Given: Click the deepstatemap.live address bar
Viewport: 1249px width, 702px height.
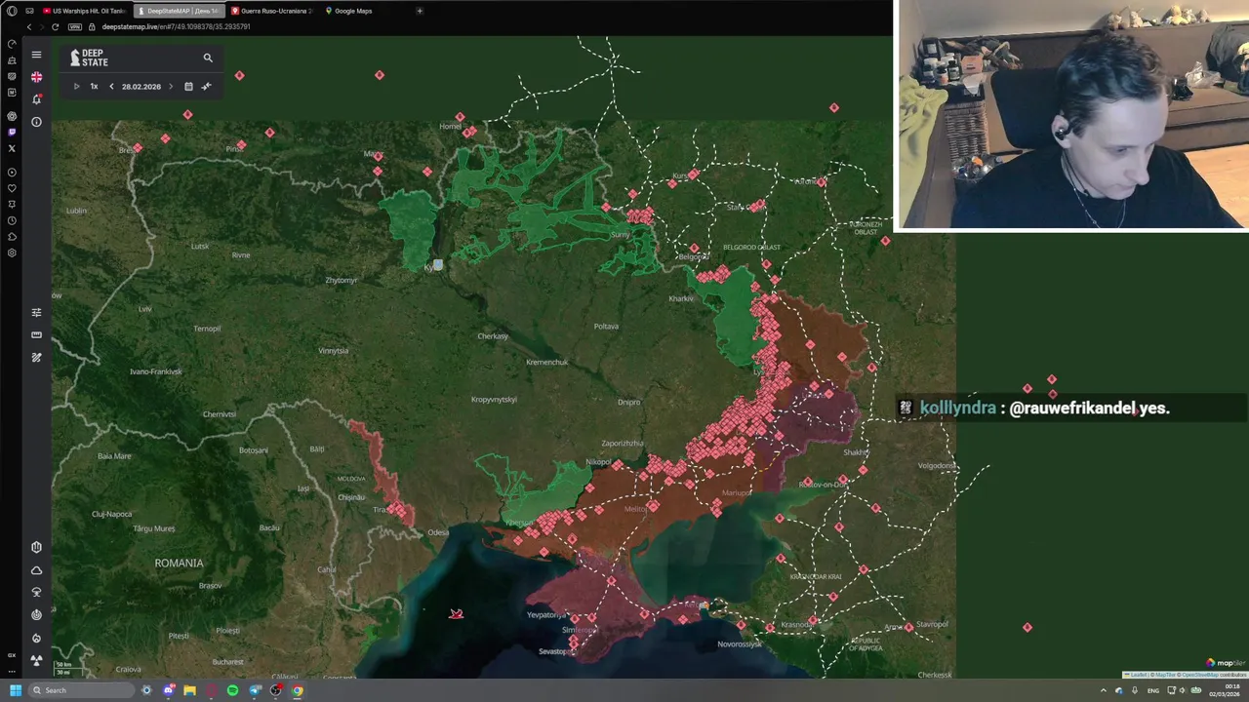Looking at the screenshot, I should [x=176, y=26].
